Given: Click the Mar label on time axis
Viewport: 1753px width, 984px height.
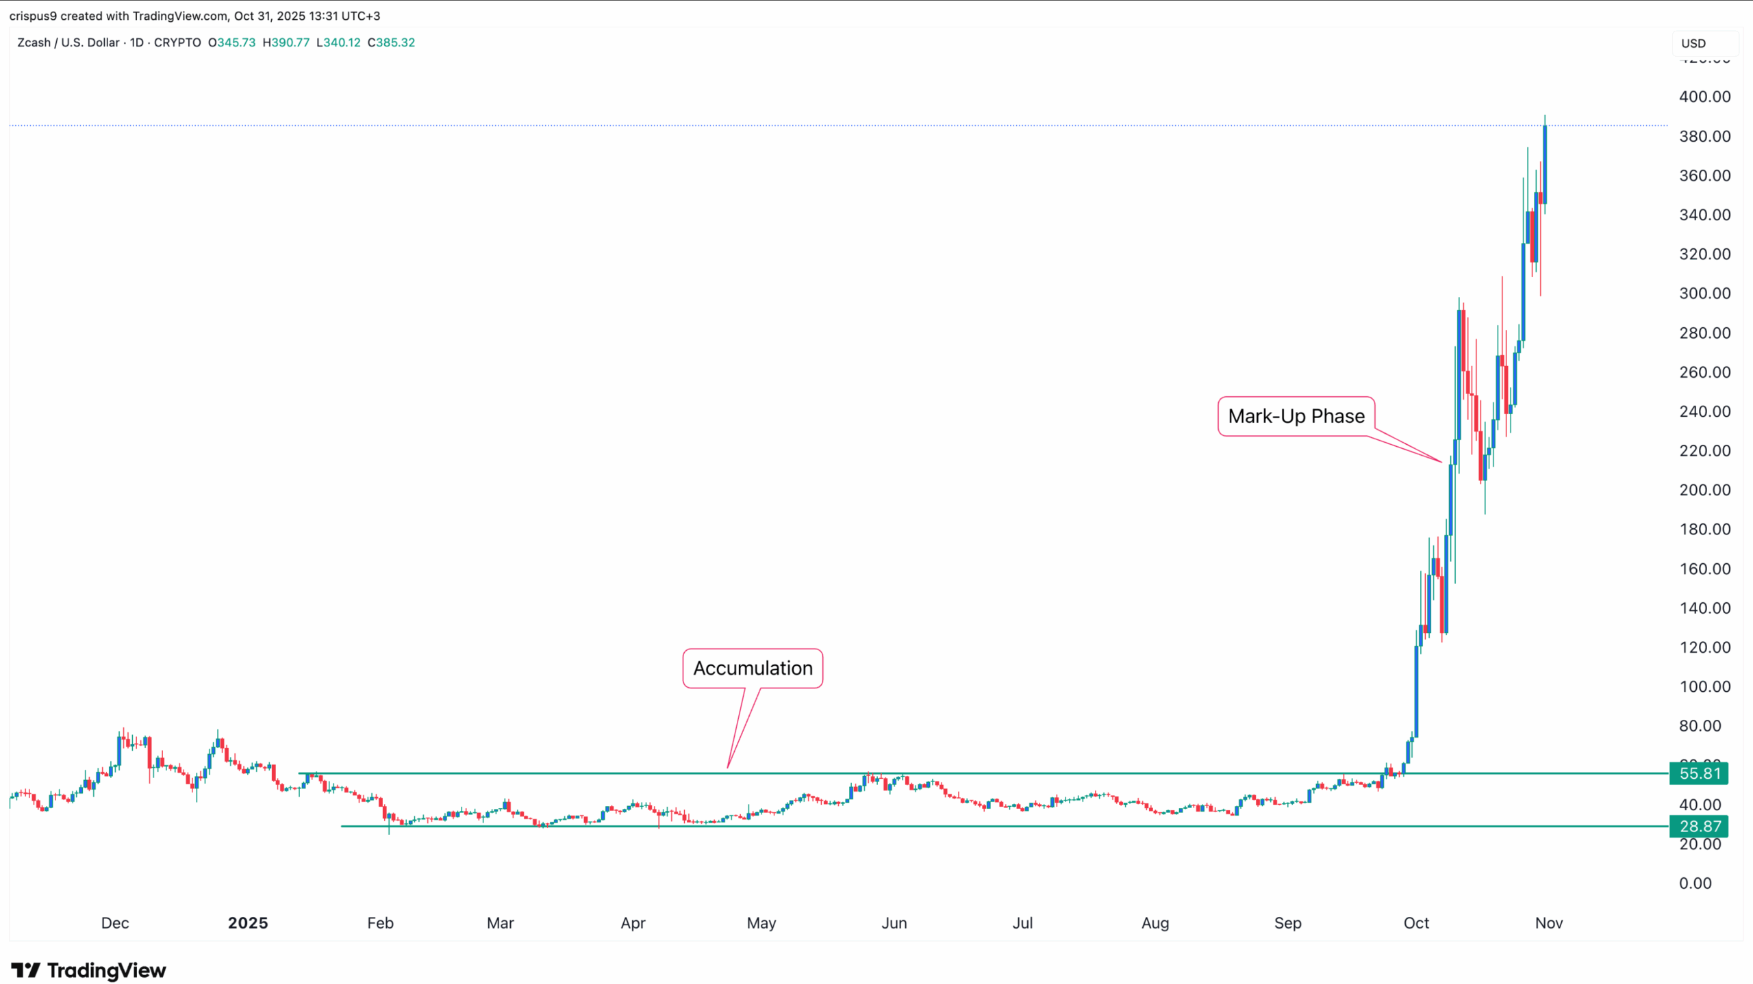Looking at the screenshot, I should tap(500, 923).
